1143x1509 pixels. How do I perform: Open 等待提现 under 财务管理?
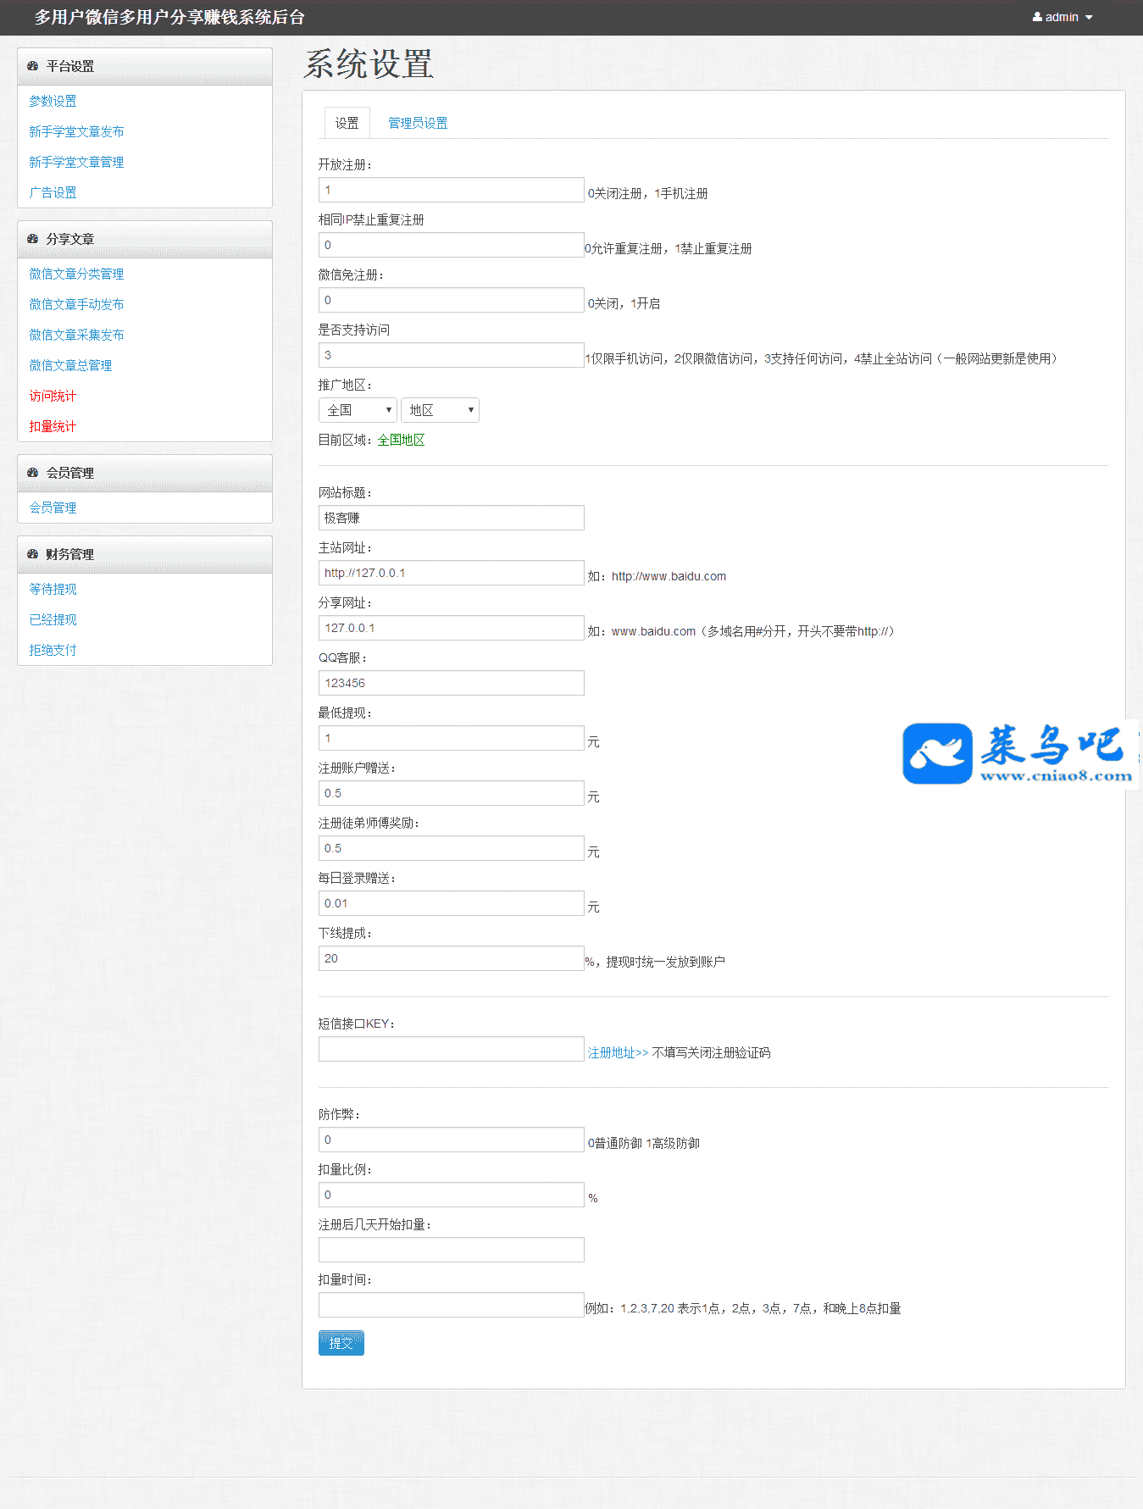pyautogui.click(x=53, y=589)
